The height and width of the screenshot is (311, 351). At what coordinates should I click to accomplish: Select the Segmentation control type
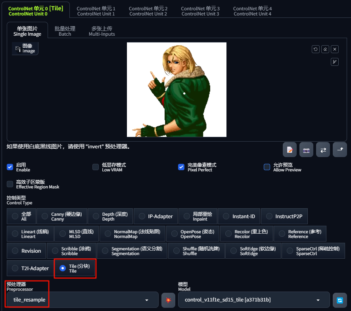pyautogui.click(x=132, y=251)
